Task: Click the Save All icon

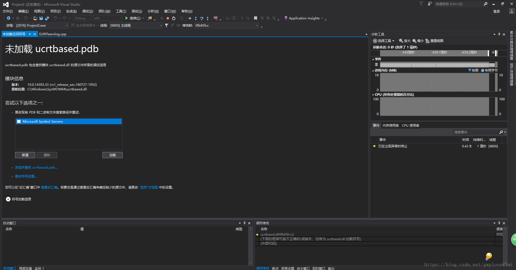Action: [x=47, y=18]
